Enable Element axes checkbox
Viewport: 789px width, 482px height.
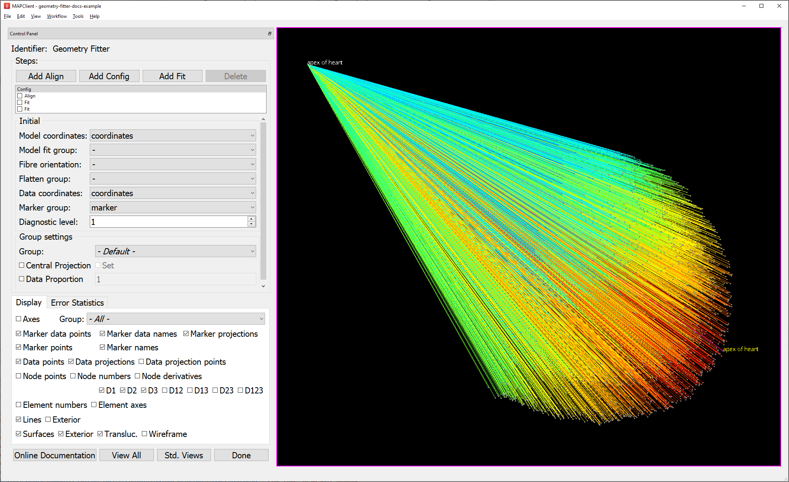[94, 405]
